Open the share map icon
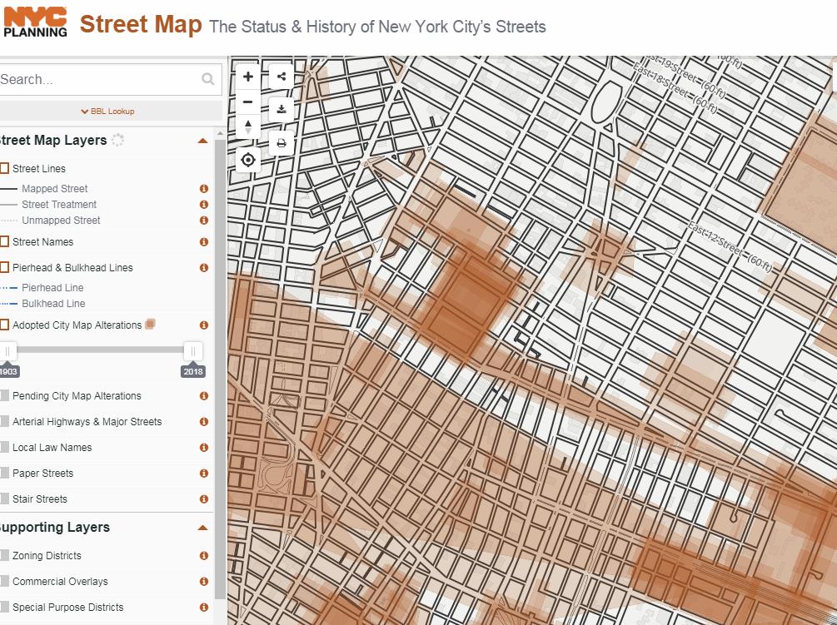837x625 pixels. click(x=281, y=76)
